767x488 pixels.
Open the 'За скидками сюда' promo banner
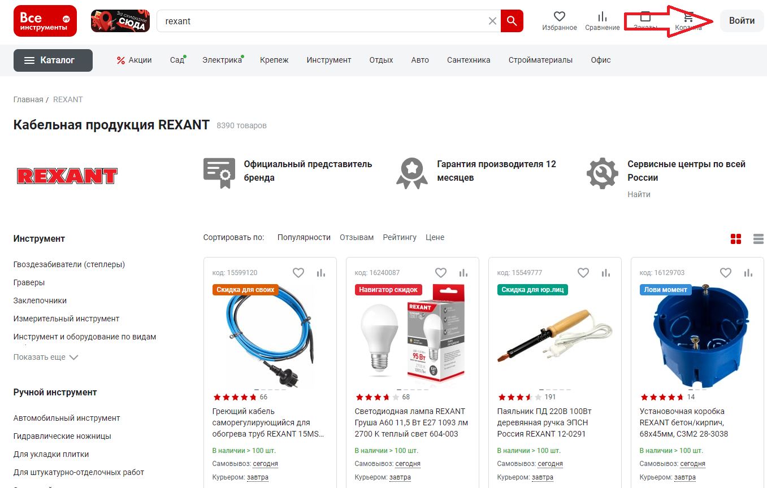pyautogui.click(x=120, y=21)
